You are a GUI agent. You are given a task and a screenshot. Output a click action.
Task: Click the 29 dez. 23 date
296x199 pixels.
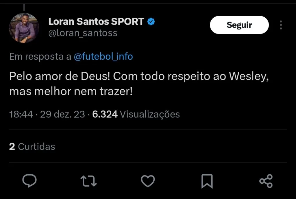(x=62, y=114)
